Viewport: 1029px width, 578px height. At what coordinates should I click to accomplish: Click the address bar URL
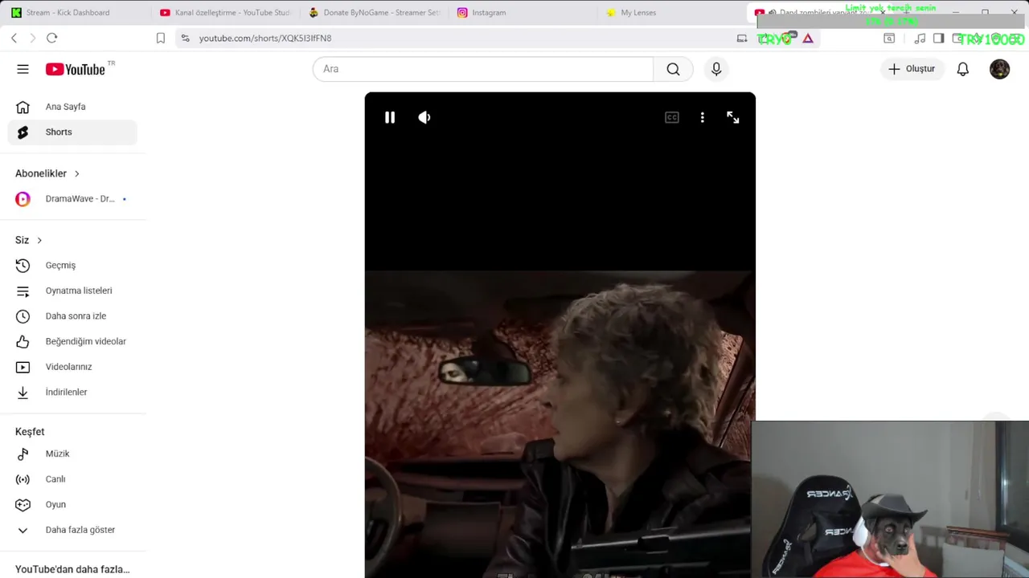coord(265,38)
